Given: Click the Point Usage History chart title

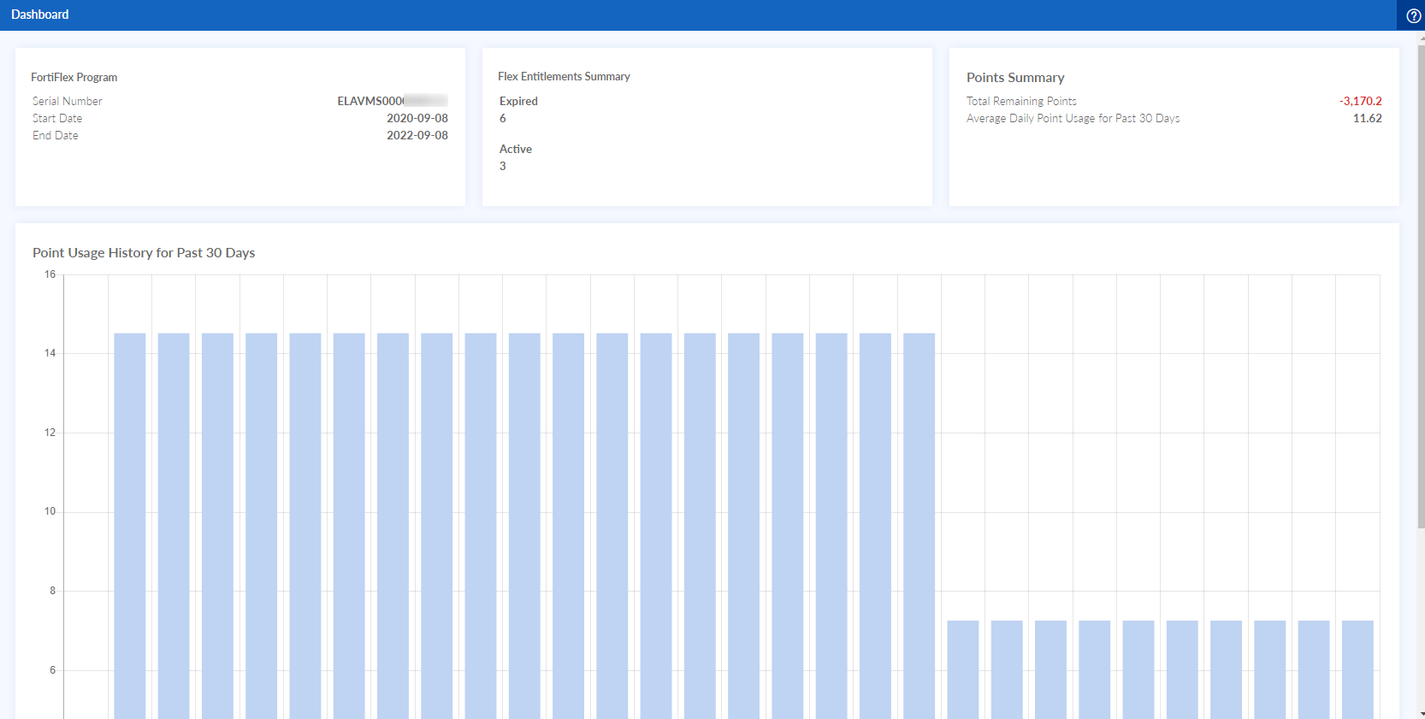Looking at the screenshot, I should point(144,253).
